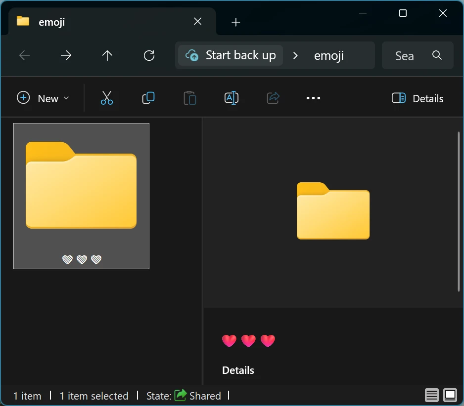Navigate up one folder level

point(107,55)
